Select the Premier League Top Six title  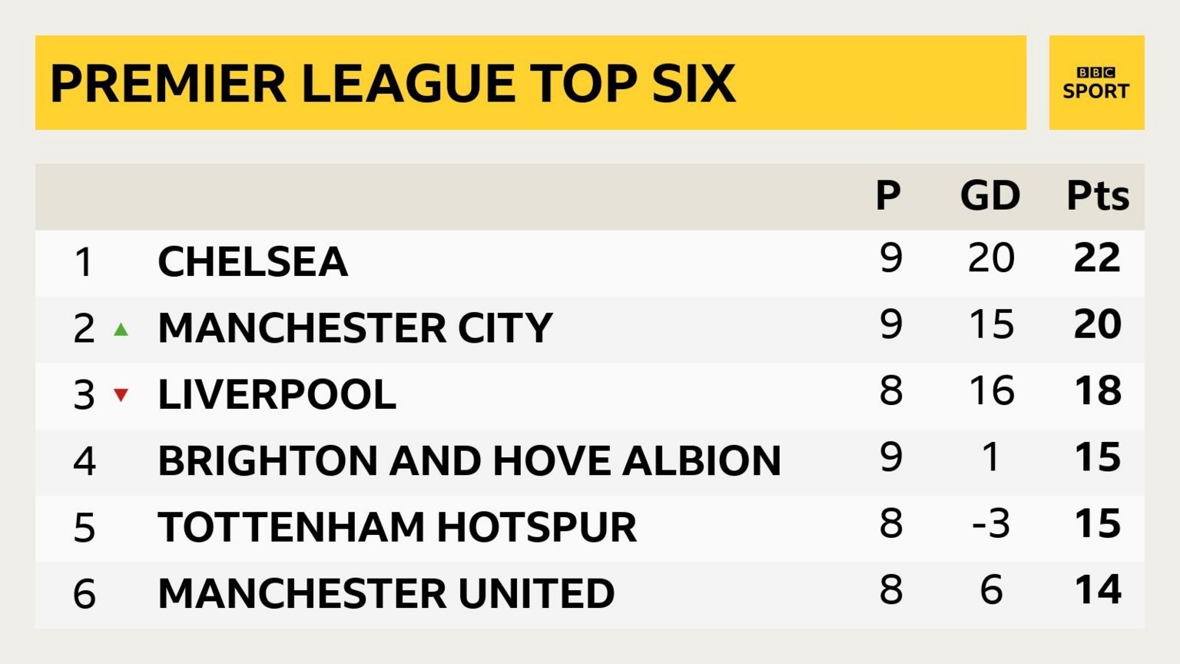click(393, 83)
